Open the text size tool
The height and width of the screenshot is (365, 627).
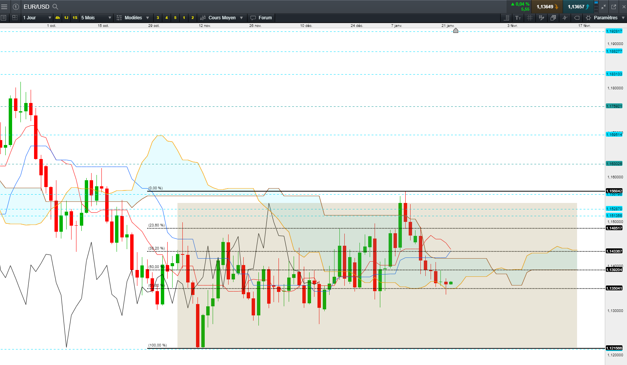(518, 18)
